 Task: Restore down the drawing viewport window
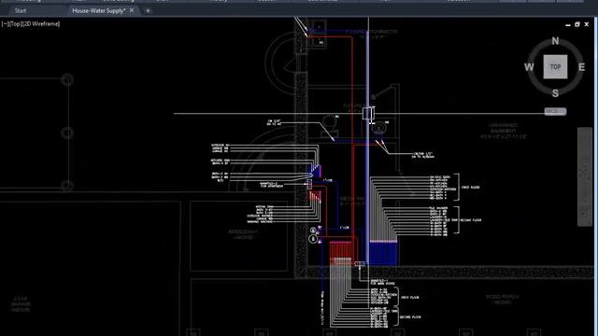pos(577,24)
